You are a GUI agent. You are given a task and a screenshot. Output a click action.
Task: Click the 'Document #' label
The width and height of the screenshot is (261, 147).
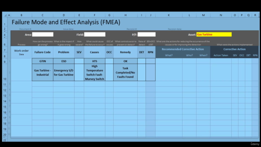pyautogui.click(x=25, y=29)
